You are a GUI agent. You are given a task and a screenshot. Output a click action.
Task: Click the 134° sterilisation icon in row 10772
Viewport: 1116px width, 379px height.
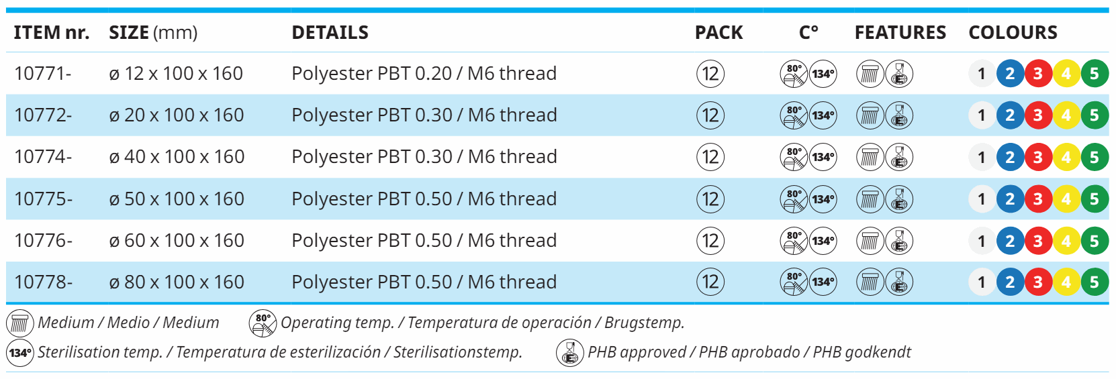tap(823, 115)
